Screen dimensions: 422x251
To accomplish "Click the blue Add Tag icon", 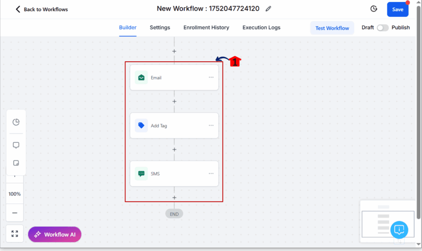I will tap(141, 125).
